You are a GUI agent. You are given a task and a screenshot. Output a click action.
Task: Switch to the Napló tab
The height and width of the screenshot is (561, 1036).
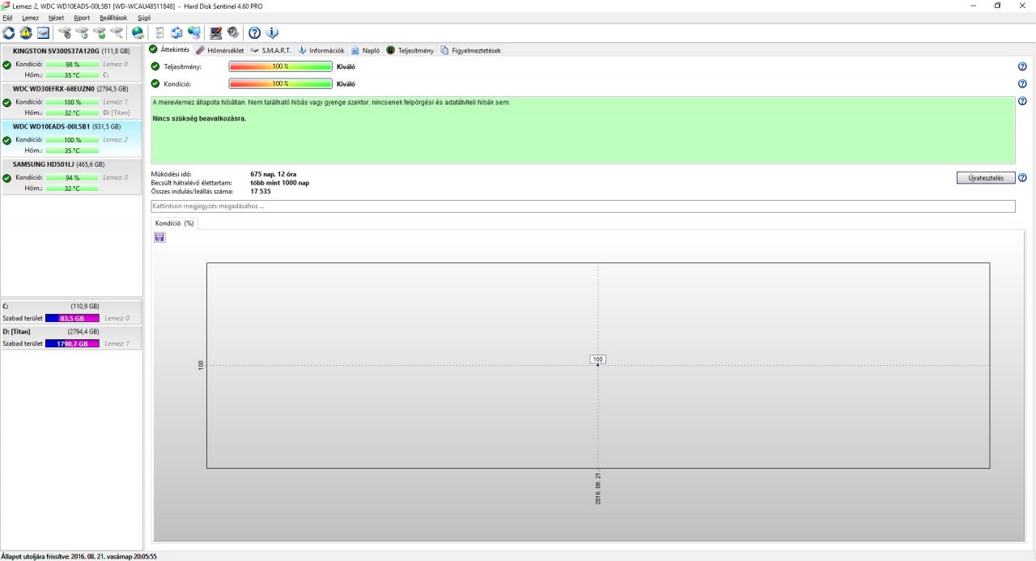[366, 50]
